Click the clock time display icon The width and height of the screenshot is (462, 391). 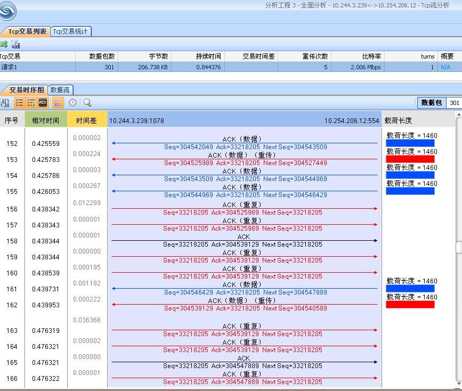coord(72,103)
